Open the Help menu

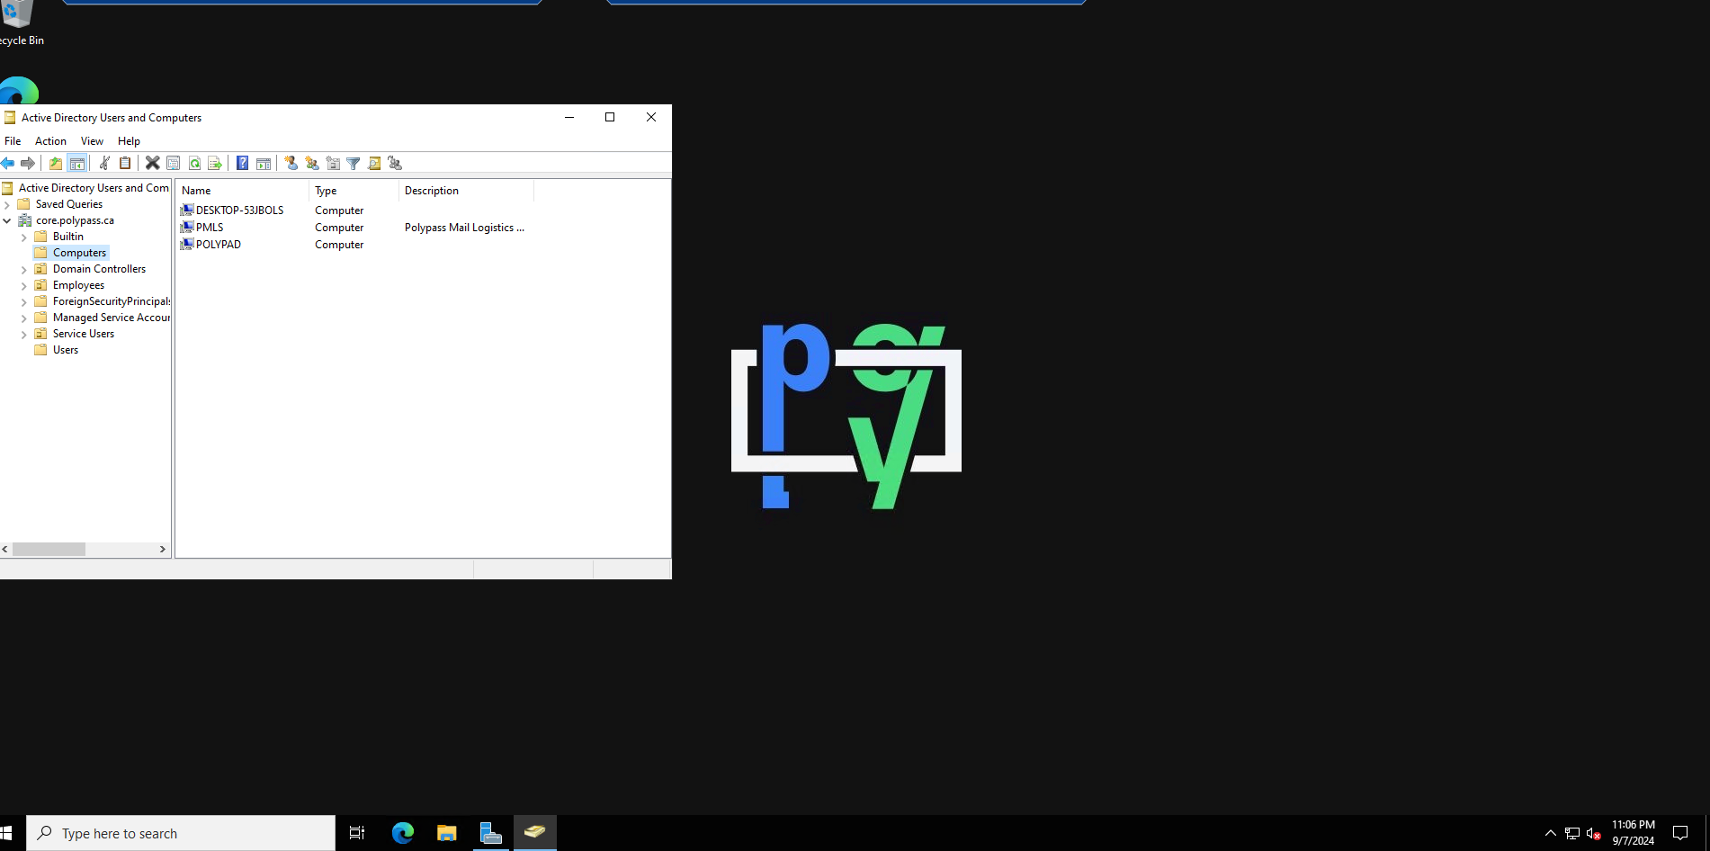129,141
